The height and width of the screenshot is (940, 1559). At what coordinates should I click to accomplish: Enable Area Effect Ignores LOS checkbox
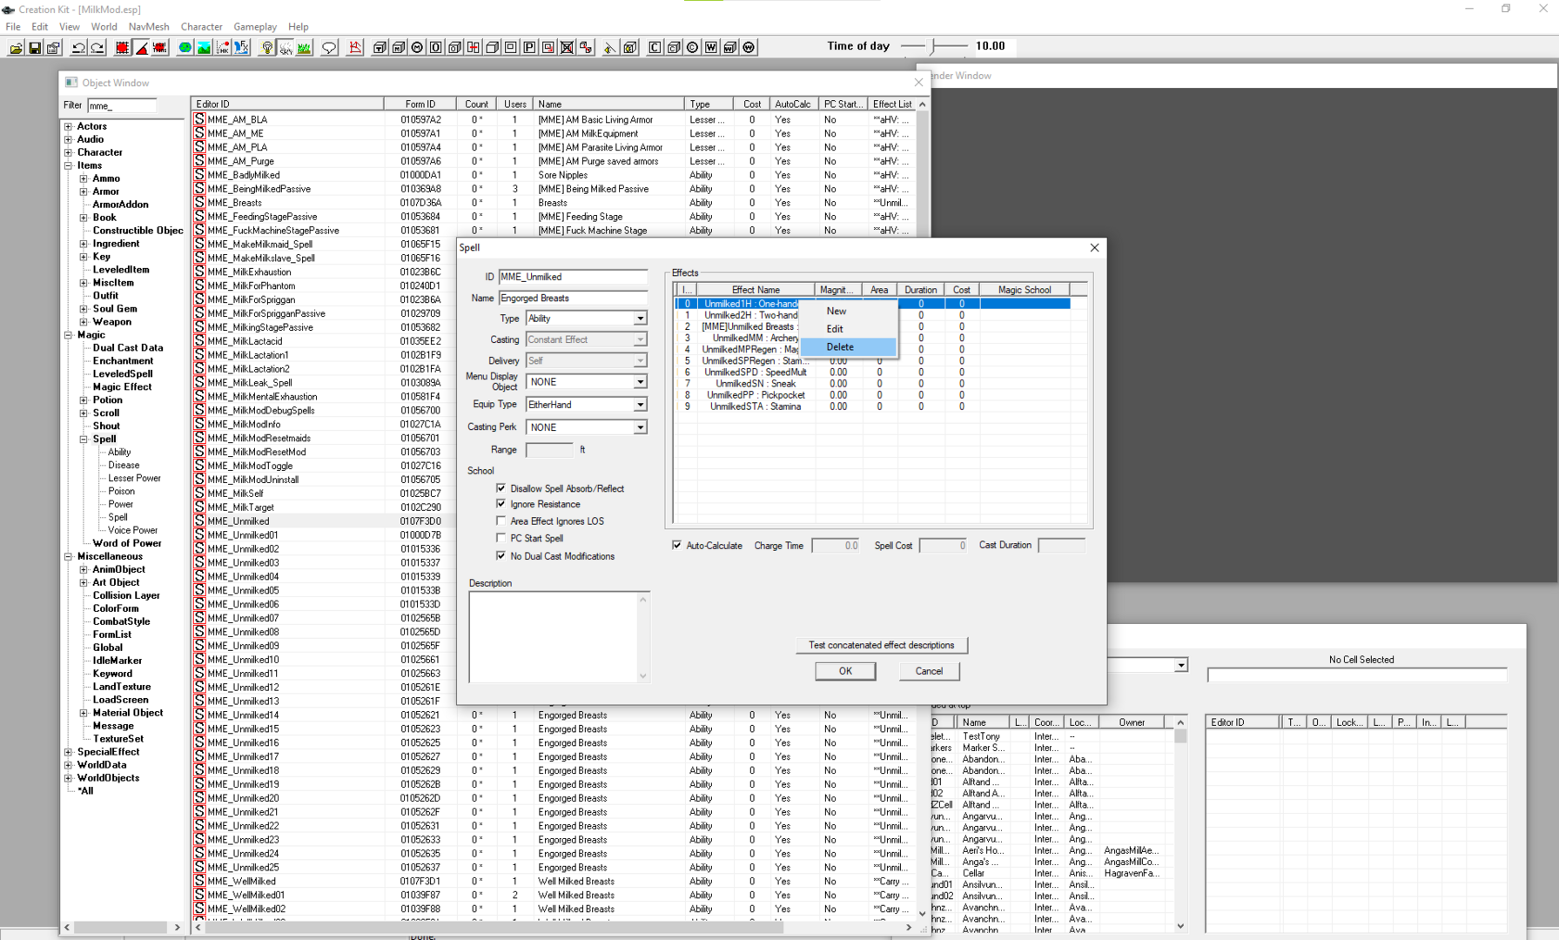(x=501, y=521)
